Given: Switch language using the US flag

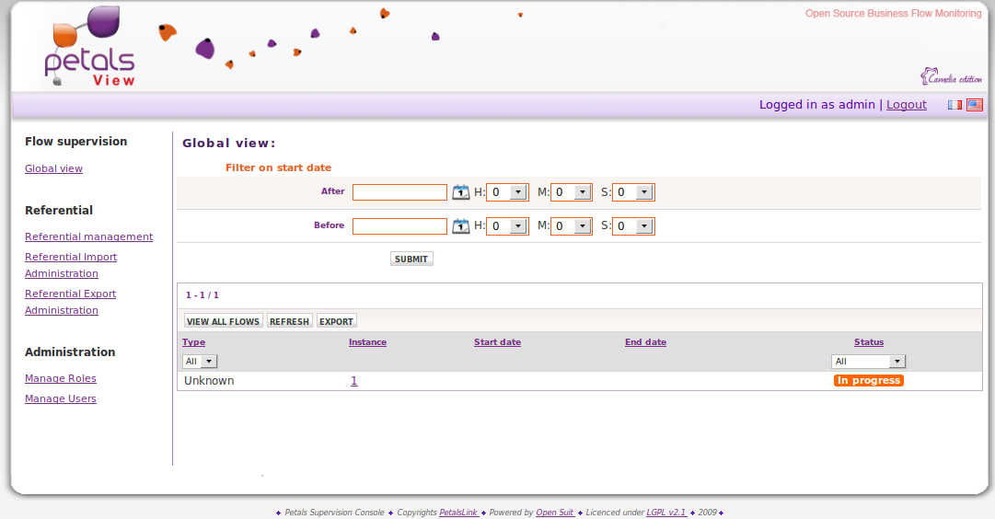Looking at the screenshot, I should pyautogui.click(x=974, y=105).
